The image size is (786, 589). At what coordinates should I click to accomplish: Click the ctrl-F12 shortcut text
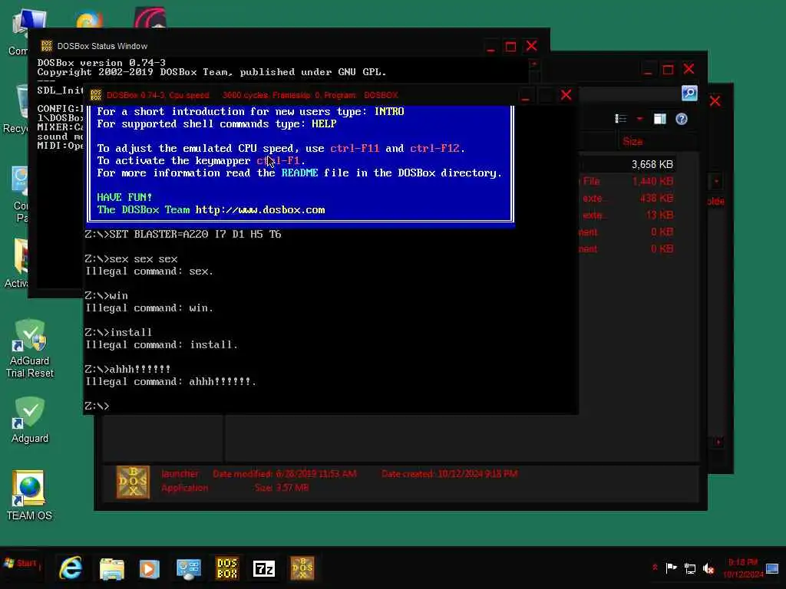click(x=434, y=148)
